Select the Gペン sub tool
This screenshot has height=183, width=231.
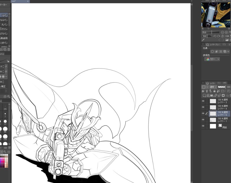point(4,16)
